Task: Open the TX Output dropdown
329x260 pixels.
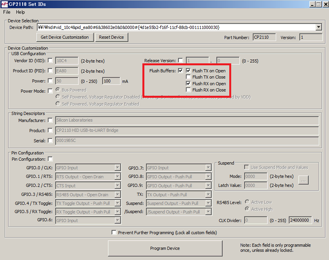Action: click(208, 195)
